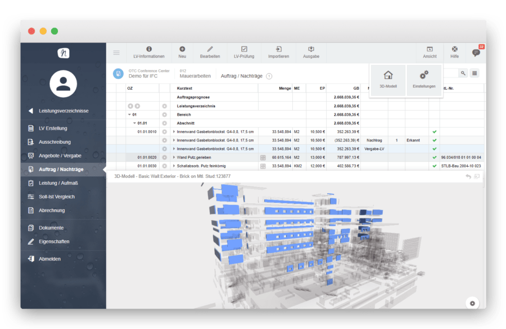Choose 3D-Modell in the Ansicht popup
506x329 pixels.
388,80
